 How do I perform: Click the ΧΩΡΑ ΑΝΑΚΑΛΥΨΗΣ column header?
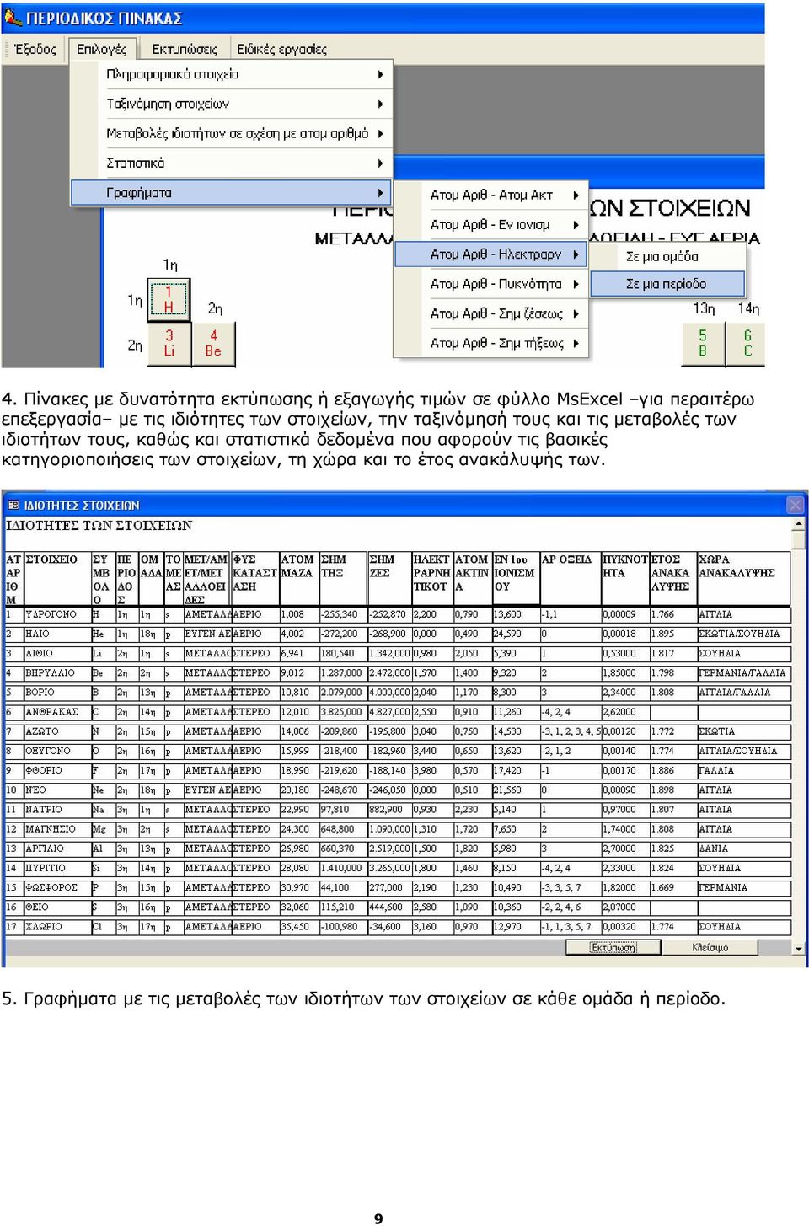pos(744,579)
